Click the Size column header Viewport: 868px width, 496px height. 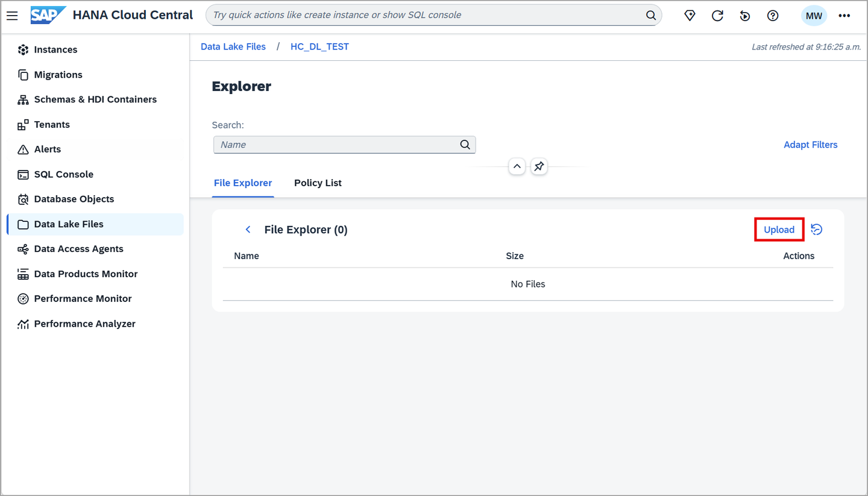pos(515,256)
